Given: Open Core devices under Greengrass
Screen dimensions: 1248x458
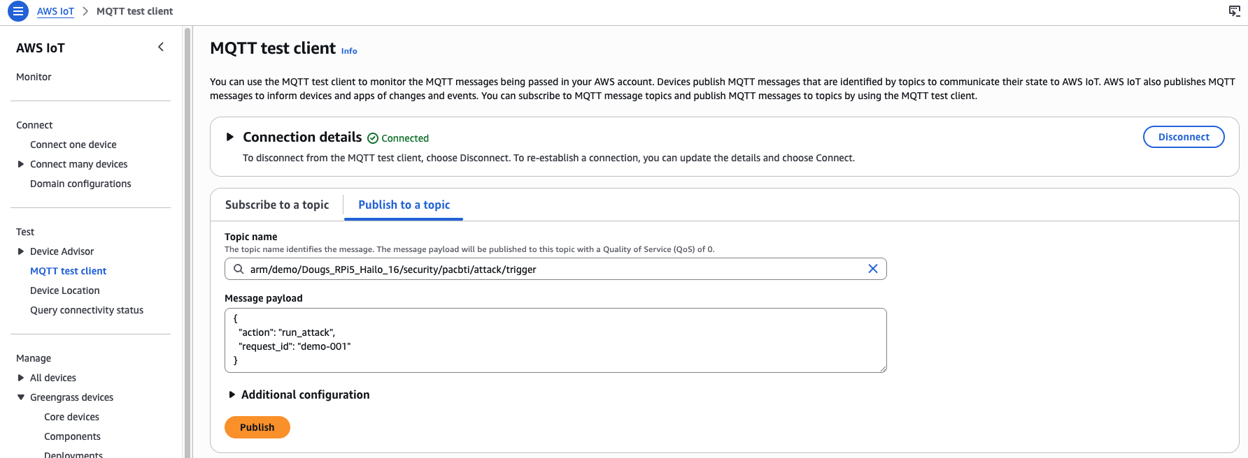Looking at the screenshot, I should [x=71, y=417].
